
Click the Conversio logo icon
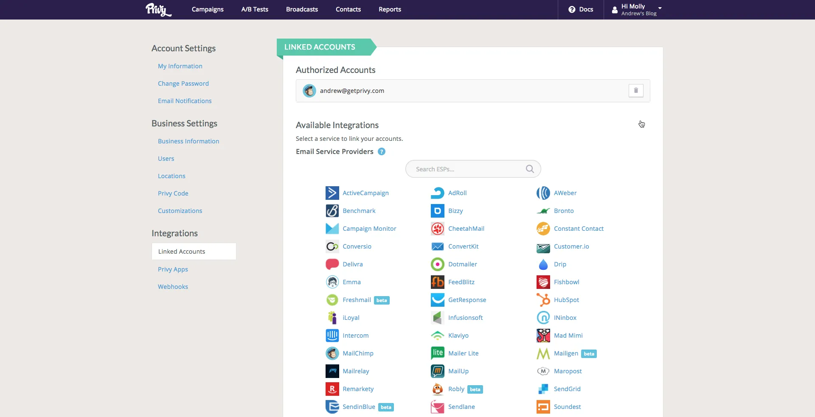[332, 246]
